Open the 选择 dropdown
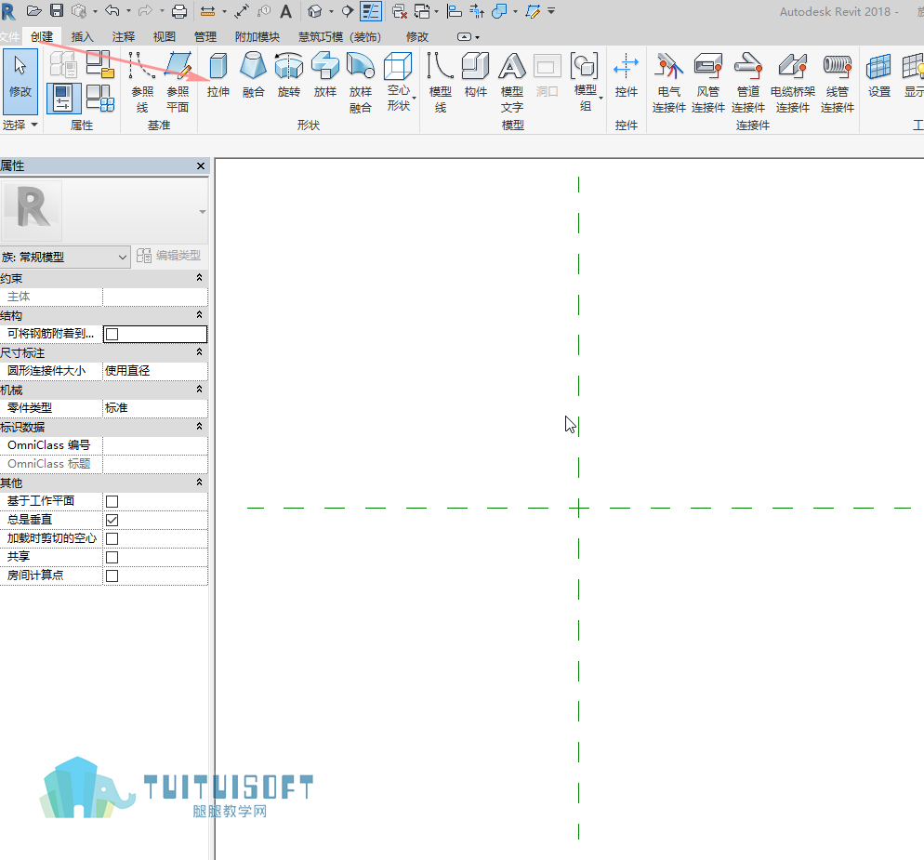Screen dimensions: 924x860 pyautogui.click(x=20, y=125)
